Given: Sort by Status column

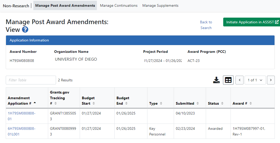Looking at the screenshot, I should click(222, 103).
